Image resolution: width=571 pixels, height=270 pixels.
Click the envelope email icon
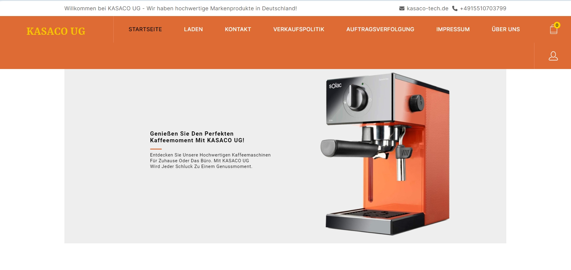click(402, 8)
